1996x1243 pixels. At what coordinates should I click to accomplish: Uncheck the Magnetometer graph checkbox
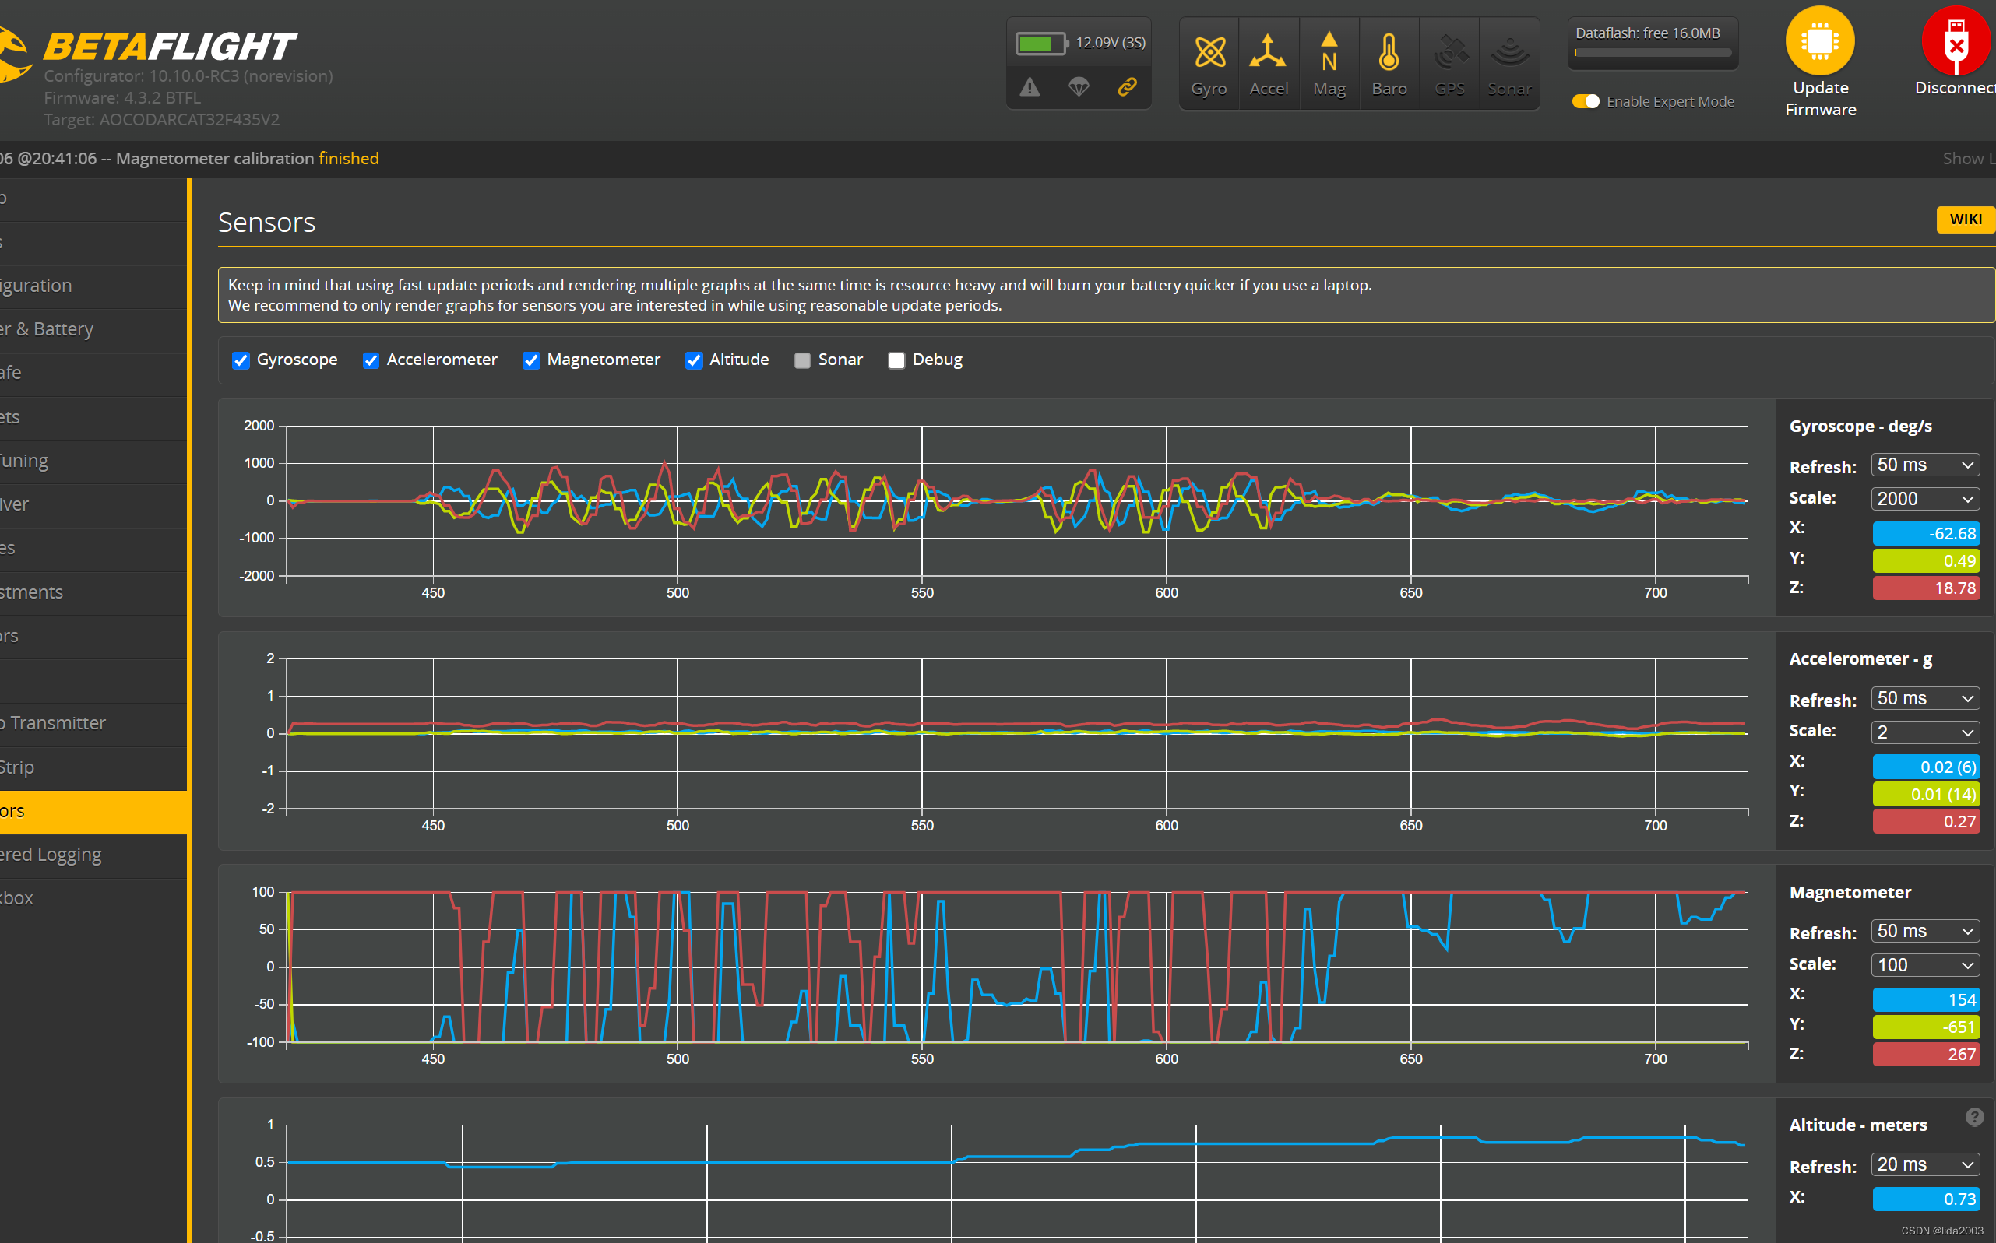pos(531,360)
